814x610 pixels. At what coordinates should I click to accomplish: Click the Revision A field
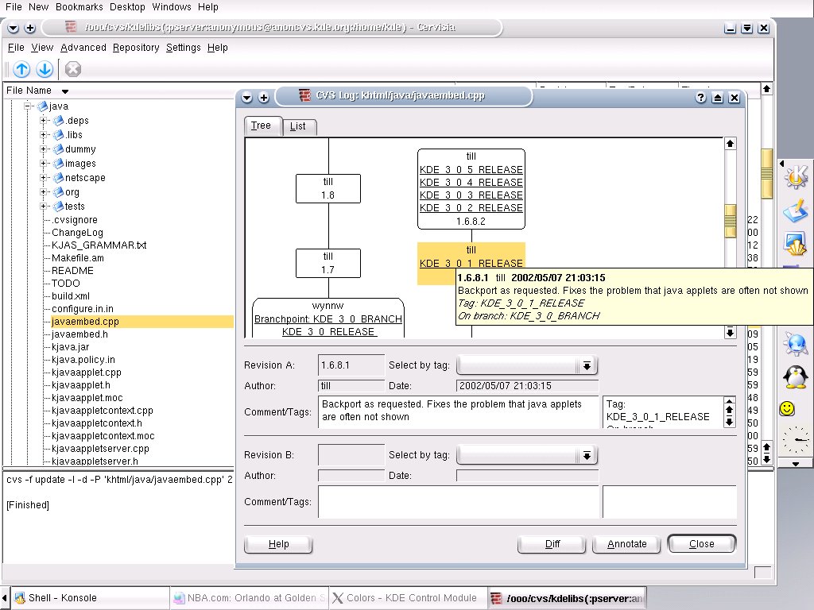pos(351,365)
